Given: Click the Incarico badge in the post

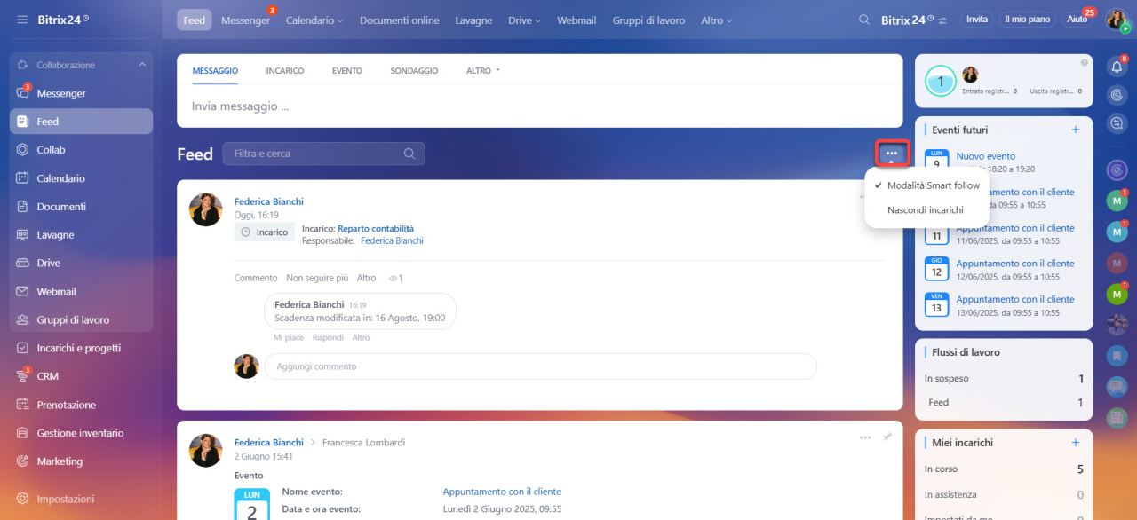Looking at the screenshot, I should (265, 232).
